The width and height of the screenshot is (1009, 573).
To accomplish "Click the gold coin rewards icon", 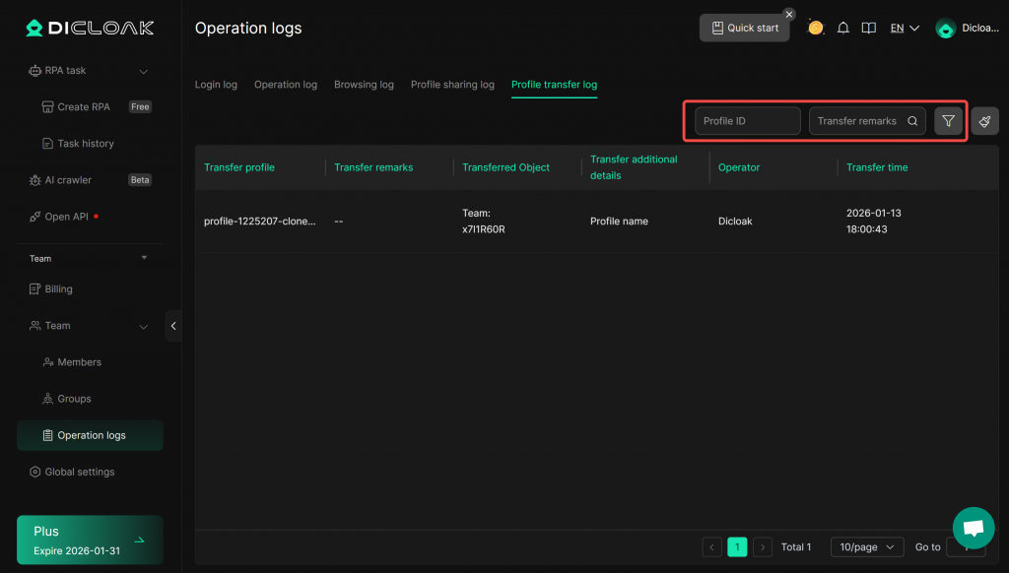I will pyautogui.click(x=815, y=28).
